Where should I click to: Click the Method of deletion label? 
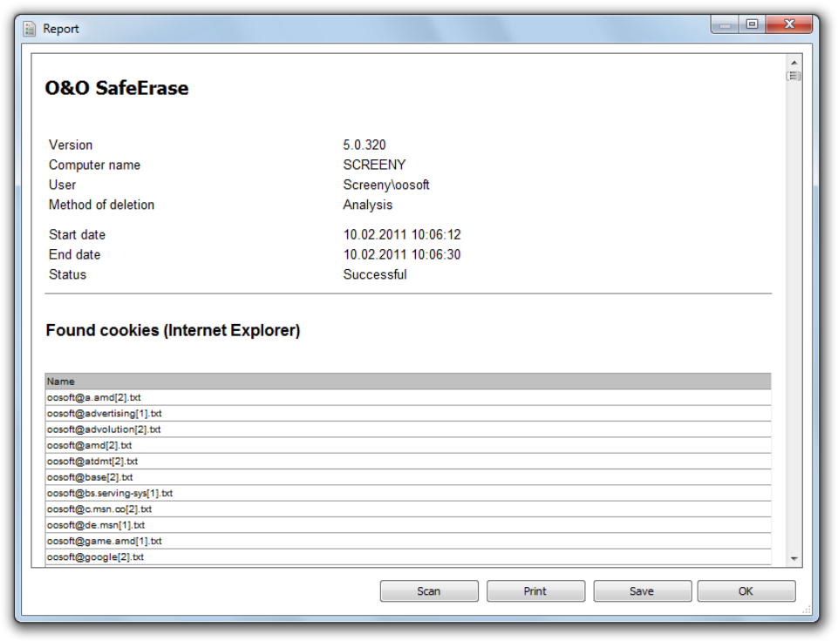coord(101,205)
